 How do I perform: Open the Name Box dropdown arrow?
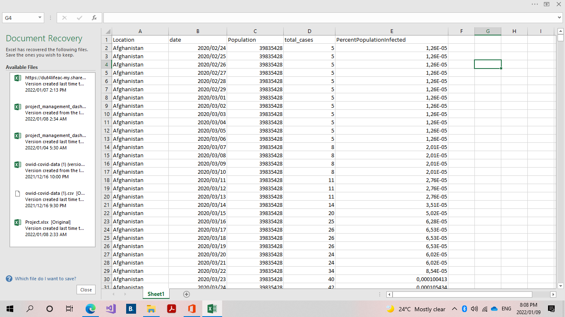click(40, 18)
